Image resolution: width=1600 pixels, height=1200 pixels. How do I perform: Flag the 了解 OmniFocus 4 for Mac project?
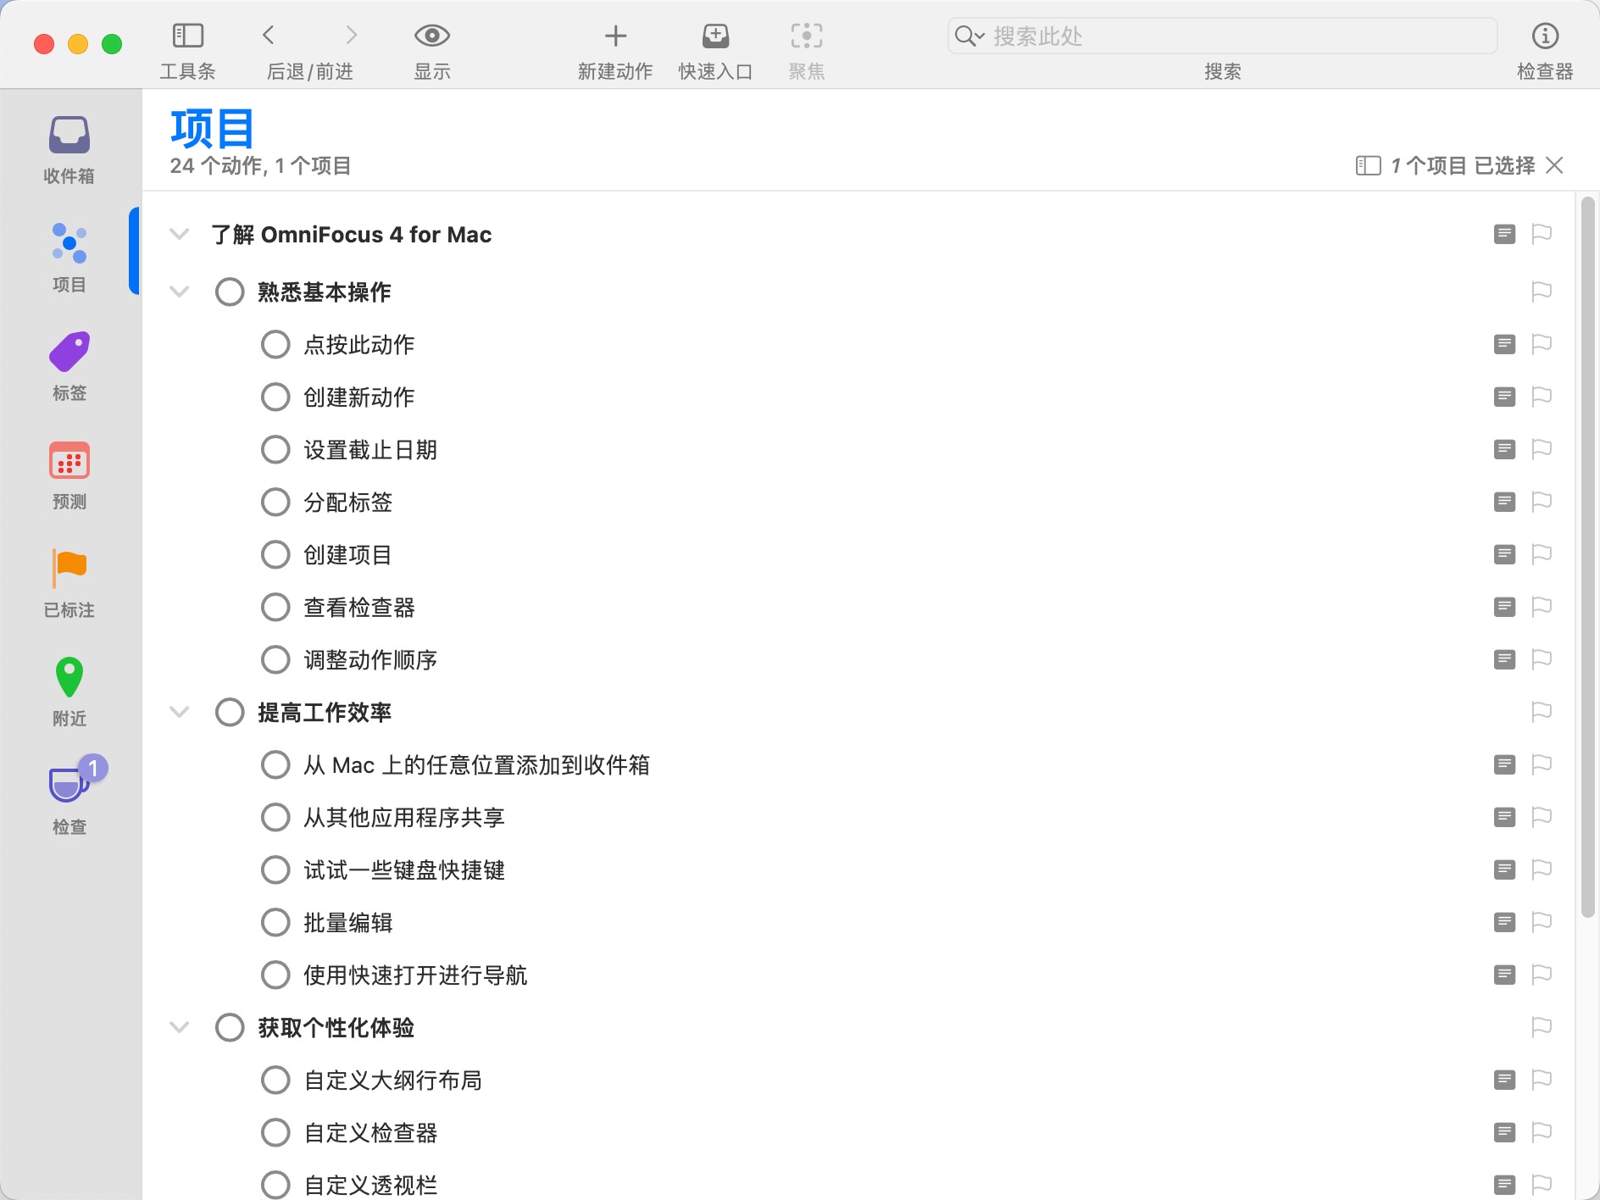[x=1542, y=234]
